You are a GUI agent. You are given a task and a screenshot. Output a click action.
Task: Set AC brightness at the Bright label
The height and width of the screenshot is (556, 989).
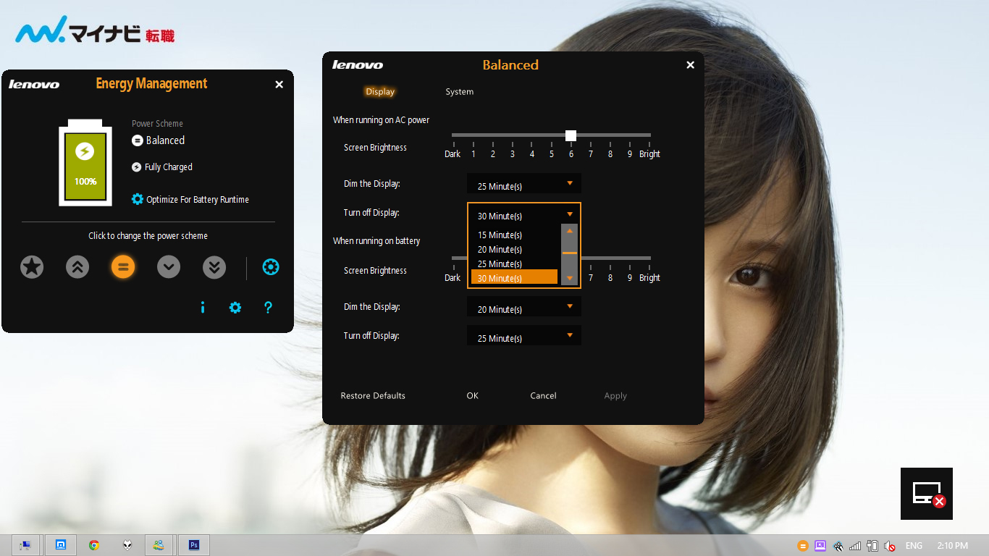(649, 154)
